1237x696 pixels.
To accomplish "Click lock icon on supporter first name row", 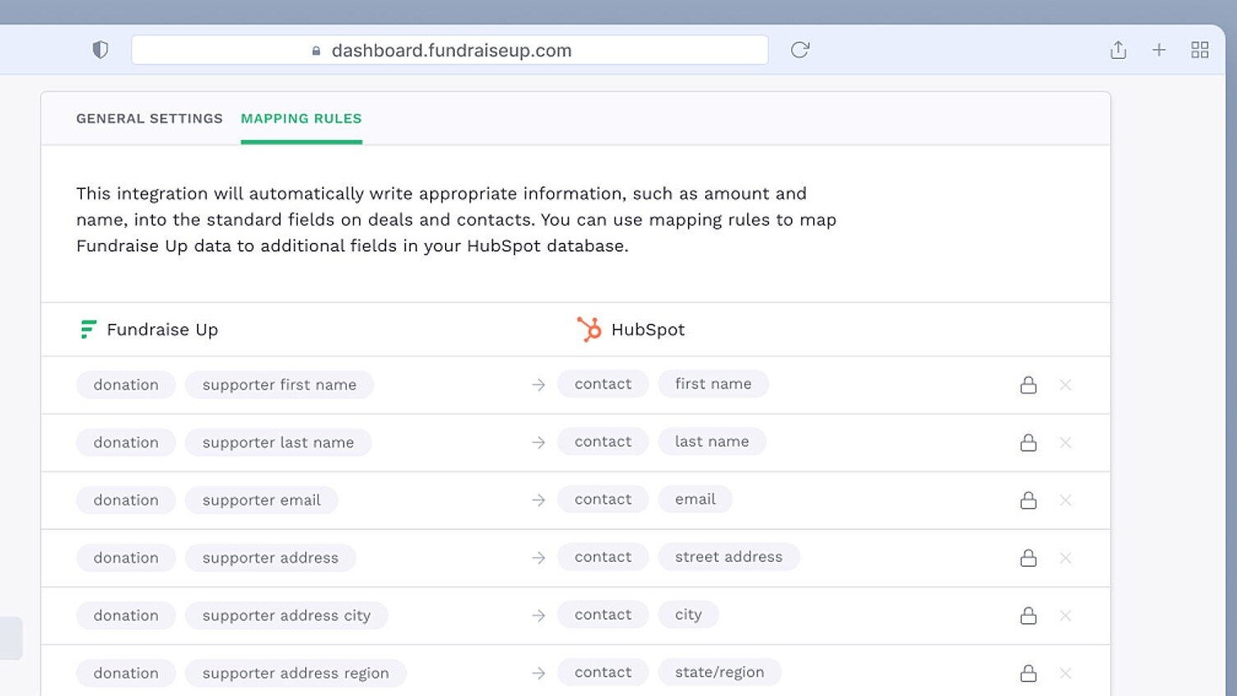I will coord(1028,385).
